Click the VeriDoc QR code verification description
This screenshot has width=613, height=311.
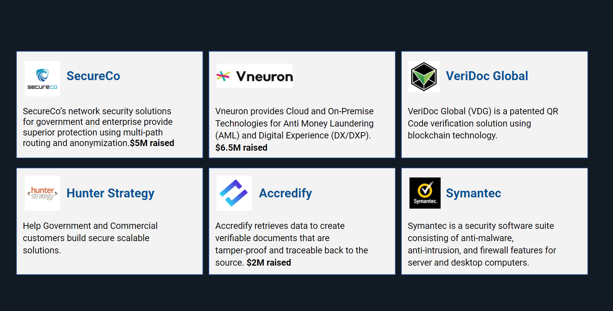[x=482, y=123]
